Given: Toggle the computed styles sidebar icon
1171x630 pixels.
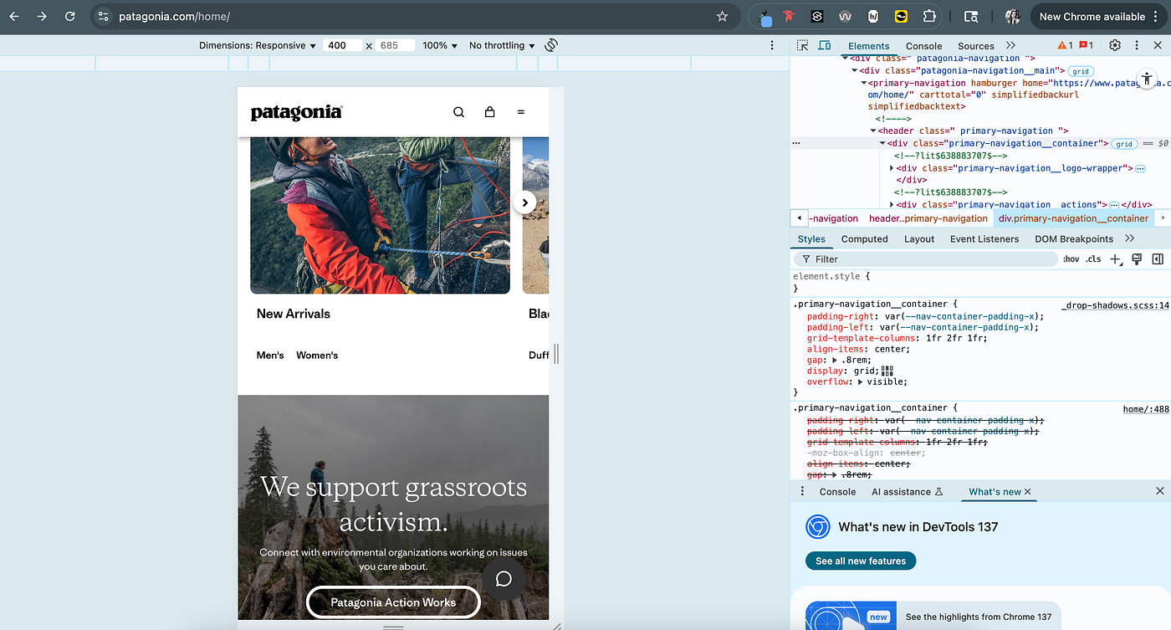Looking at the screenshot, I should (1158, 259).
